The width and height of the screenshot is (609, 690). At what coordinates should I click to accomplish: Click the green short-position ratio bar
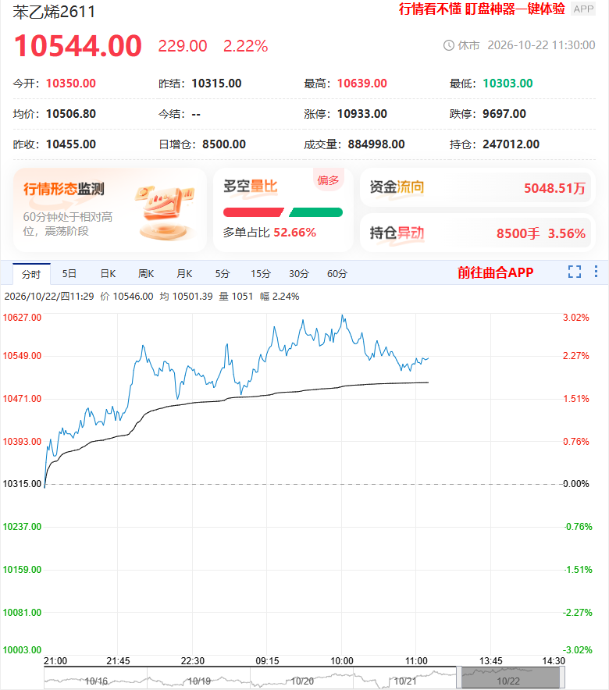click(x=316, y=212)
